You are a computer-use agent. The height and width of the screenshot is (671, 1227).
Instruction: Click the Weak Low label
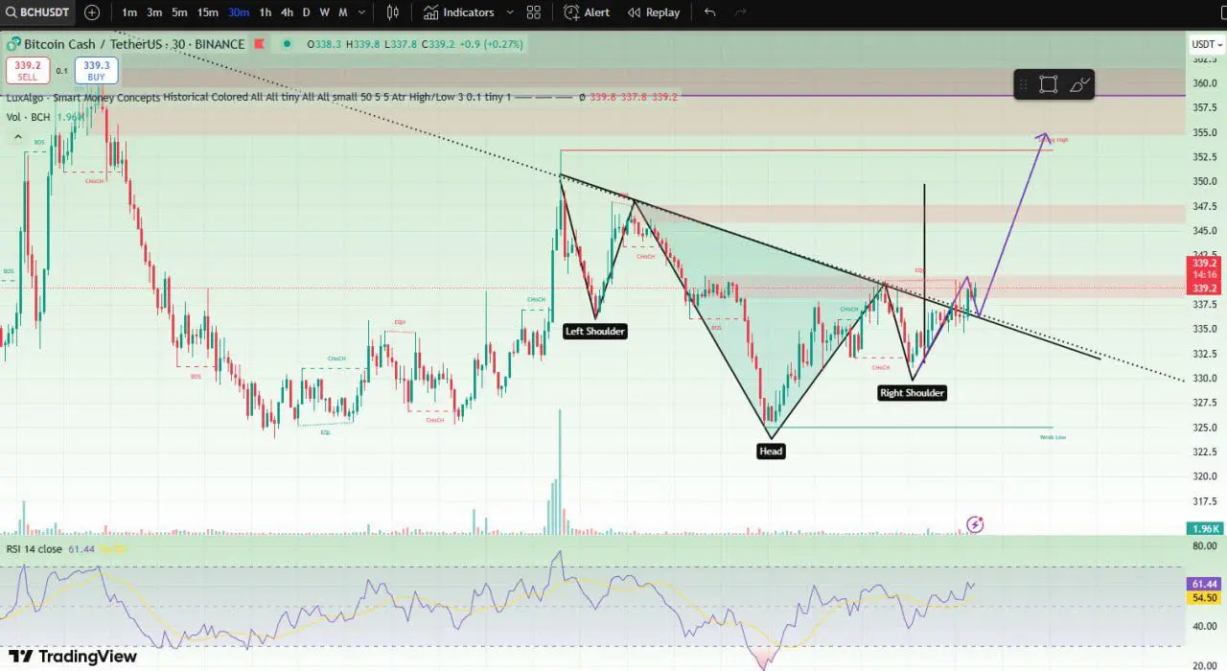[1053, 437]
